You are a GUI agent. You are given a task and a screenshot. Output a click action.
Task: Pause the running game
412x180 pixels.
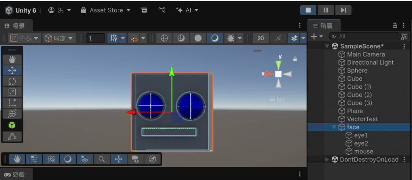[326, 10]
